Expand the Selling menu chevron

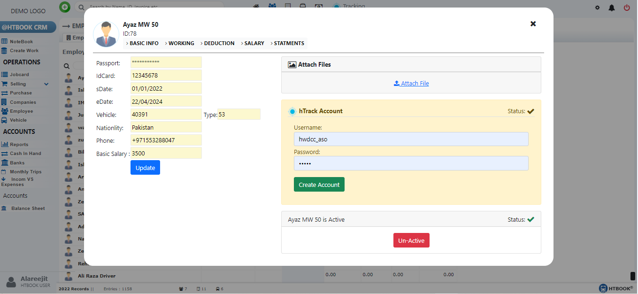pos(46,84)
